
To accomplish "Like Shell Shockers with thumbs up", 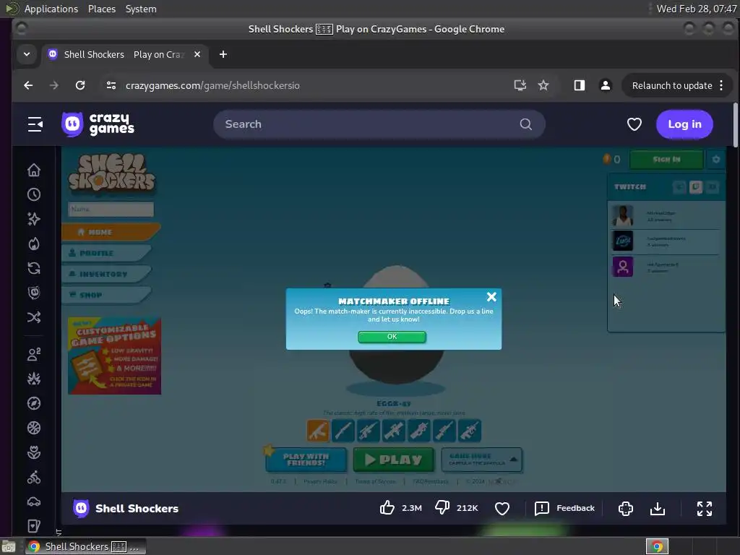I will click(x=387, y=508).
